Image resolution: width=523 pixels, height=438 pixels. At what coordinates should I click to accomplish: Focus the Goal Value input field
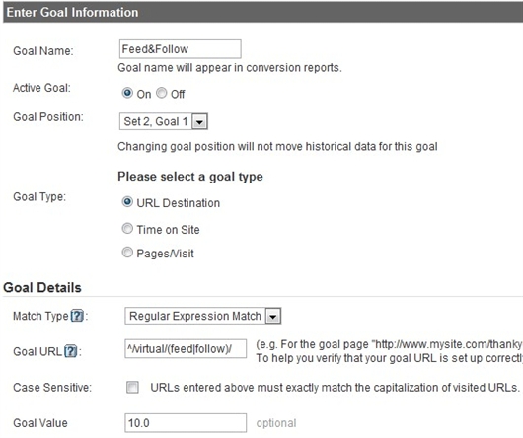[186, 423]
